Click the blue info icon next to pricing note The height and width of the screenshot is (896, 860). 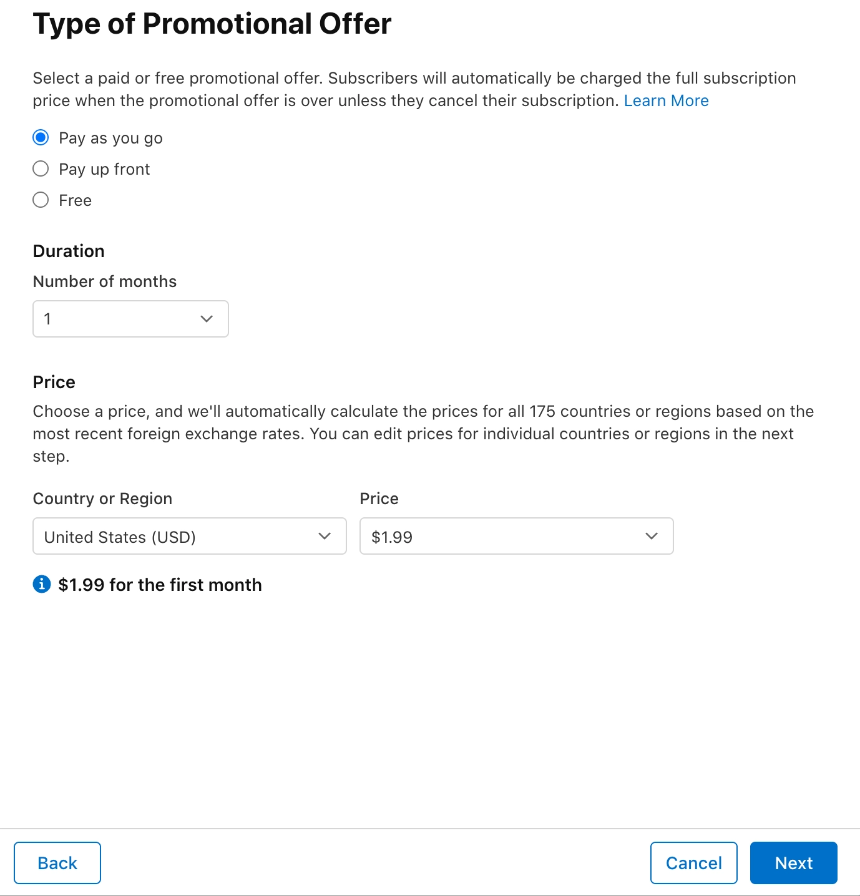[41, 585]
